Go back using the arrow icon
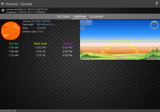Viewport: 160px width, 112px height. point(2,4)
